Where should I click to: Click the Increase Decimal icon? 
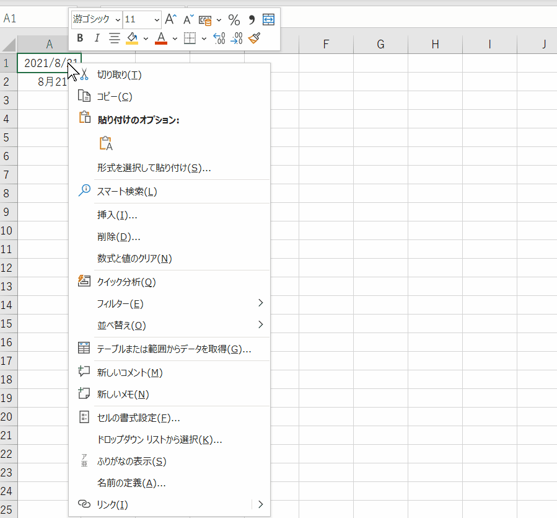[218, 38]
